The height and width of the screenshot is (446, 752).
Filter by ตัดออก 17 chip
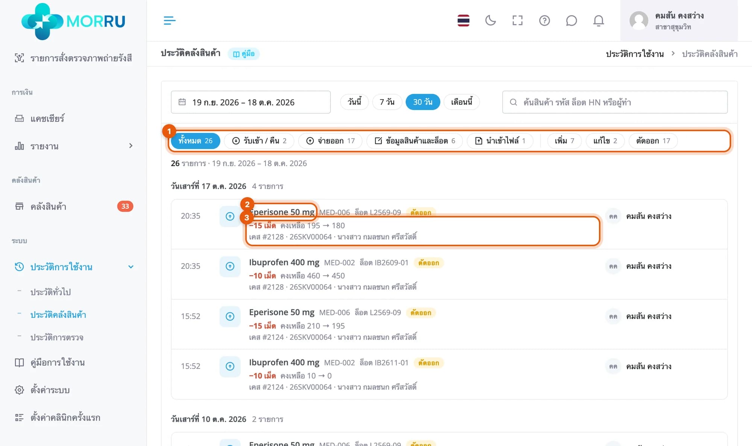coord(653,141)
